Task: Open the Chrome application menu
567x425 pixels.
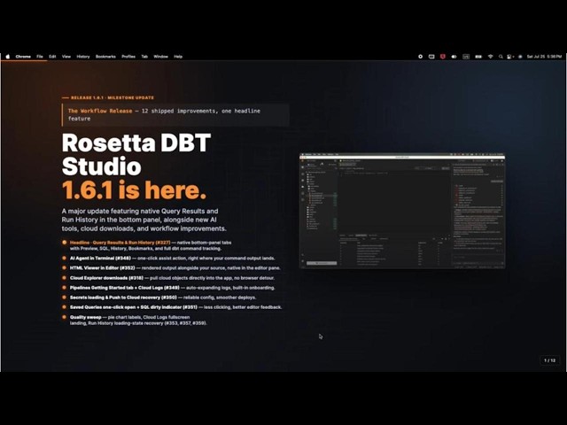Action: pyautogui.click(x=23, y=57)
